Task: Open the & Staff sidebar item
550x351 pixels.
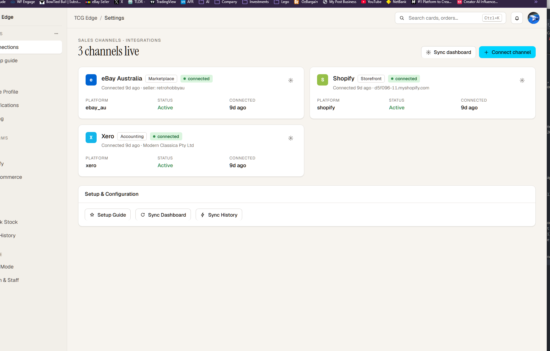Action: [x=31, y=280]
